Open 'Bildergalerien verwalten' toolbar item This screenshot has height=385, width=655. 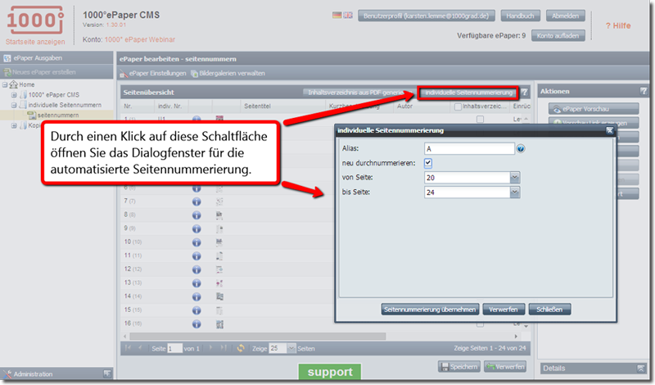(228, 74)
